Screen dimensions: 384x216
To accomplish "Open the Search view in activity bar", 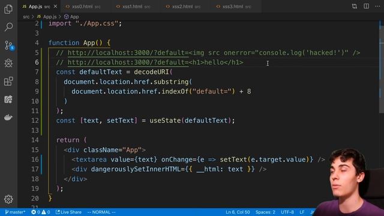I will pos(8,27).
